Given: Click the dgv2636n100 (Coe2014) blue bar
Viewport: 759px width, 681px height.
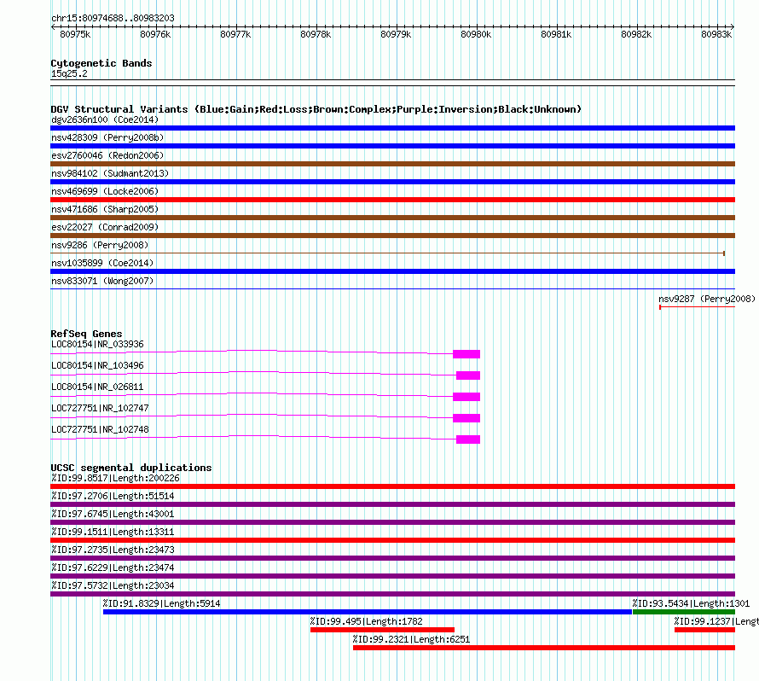Looking at the screenshot, I should pyautogui.click(x=392, y=128).
